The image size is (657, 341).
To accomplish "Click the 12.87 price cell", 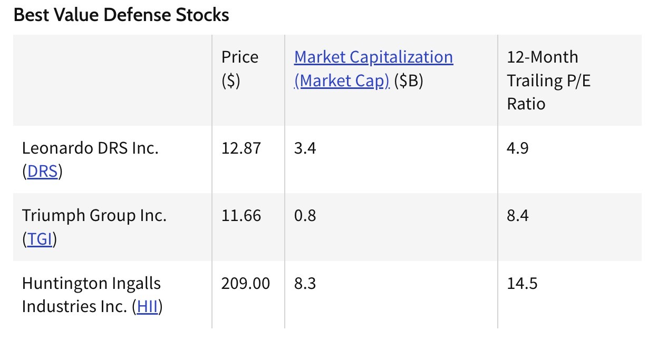I will tap(241, 148).
